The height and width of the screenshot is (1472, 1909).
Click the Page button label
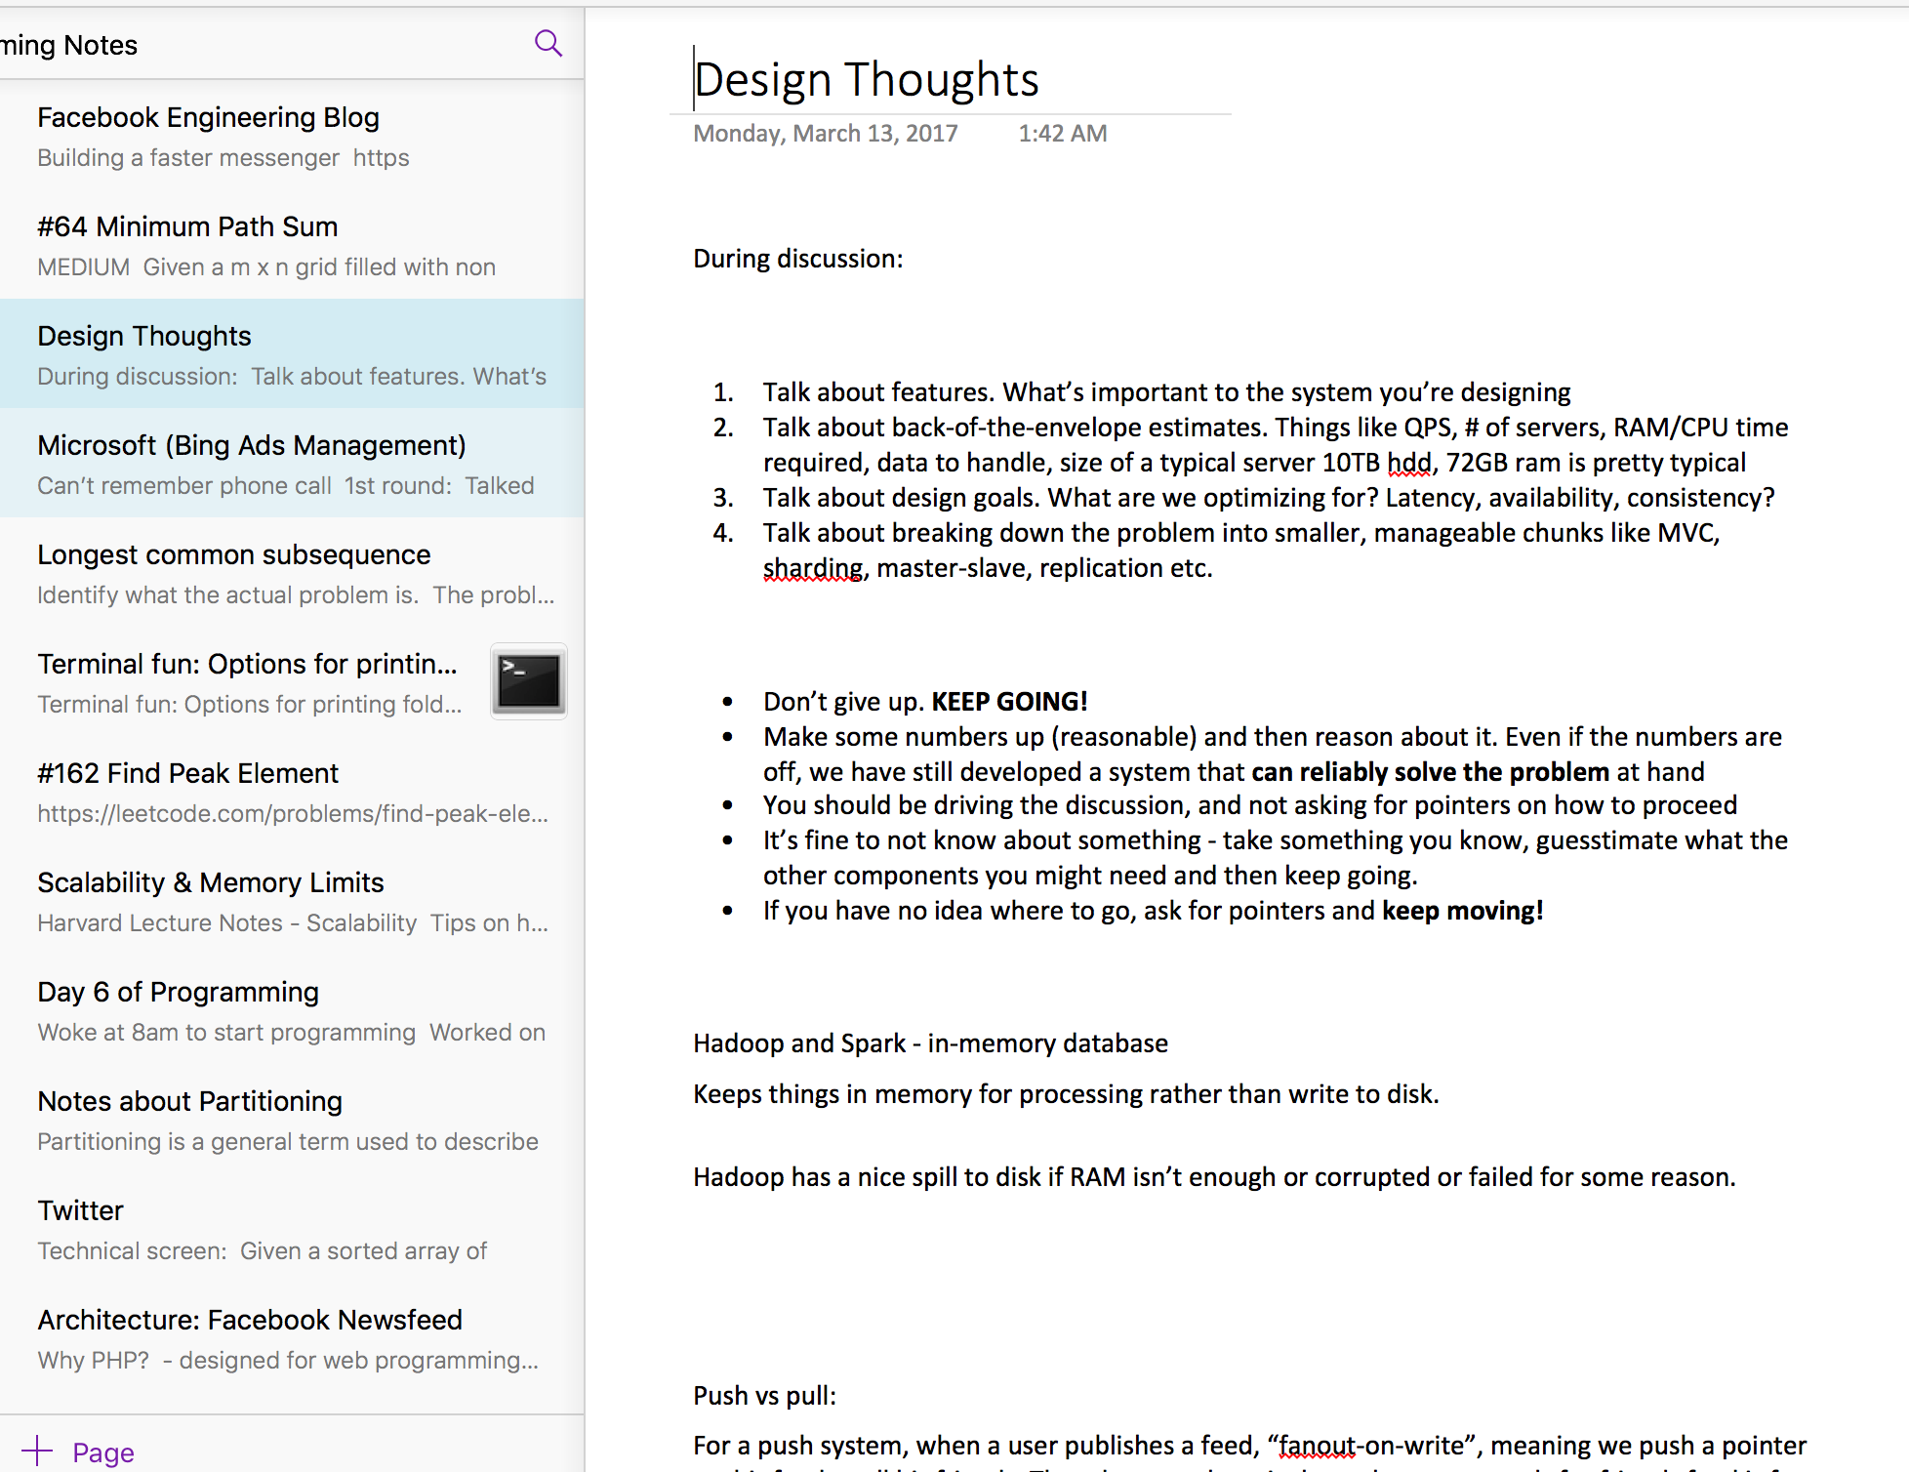pyautogui.click(x=102, y=1452)
